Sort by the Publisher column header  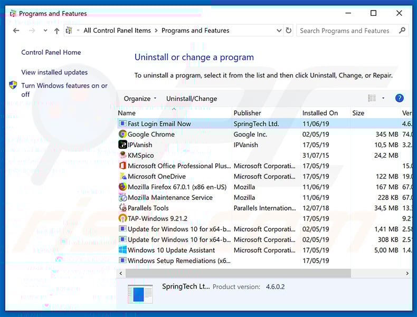click(266, 113)
